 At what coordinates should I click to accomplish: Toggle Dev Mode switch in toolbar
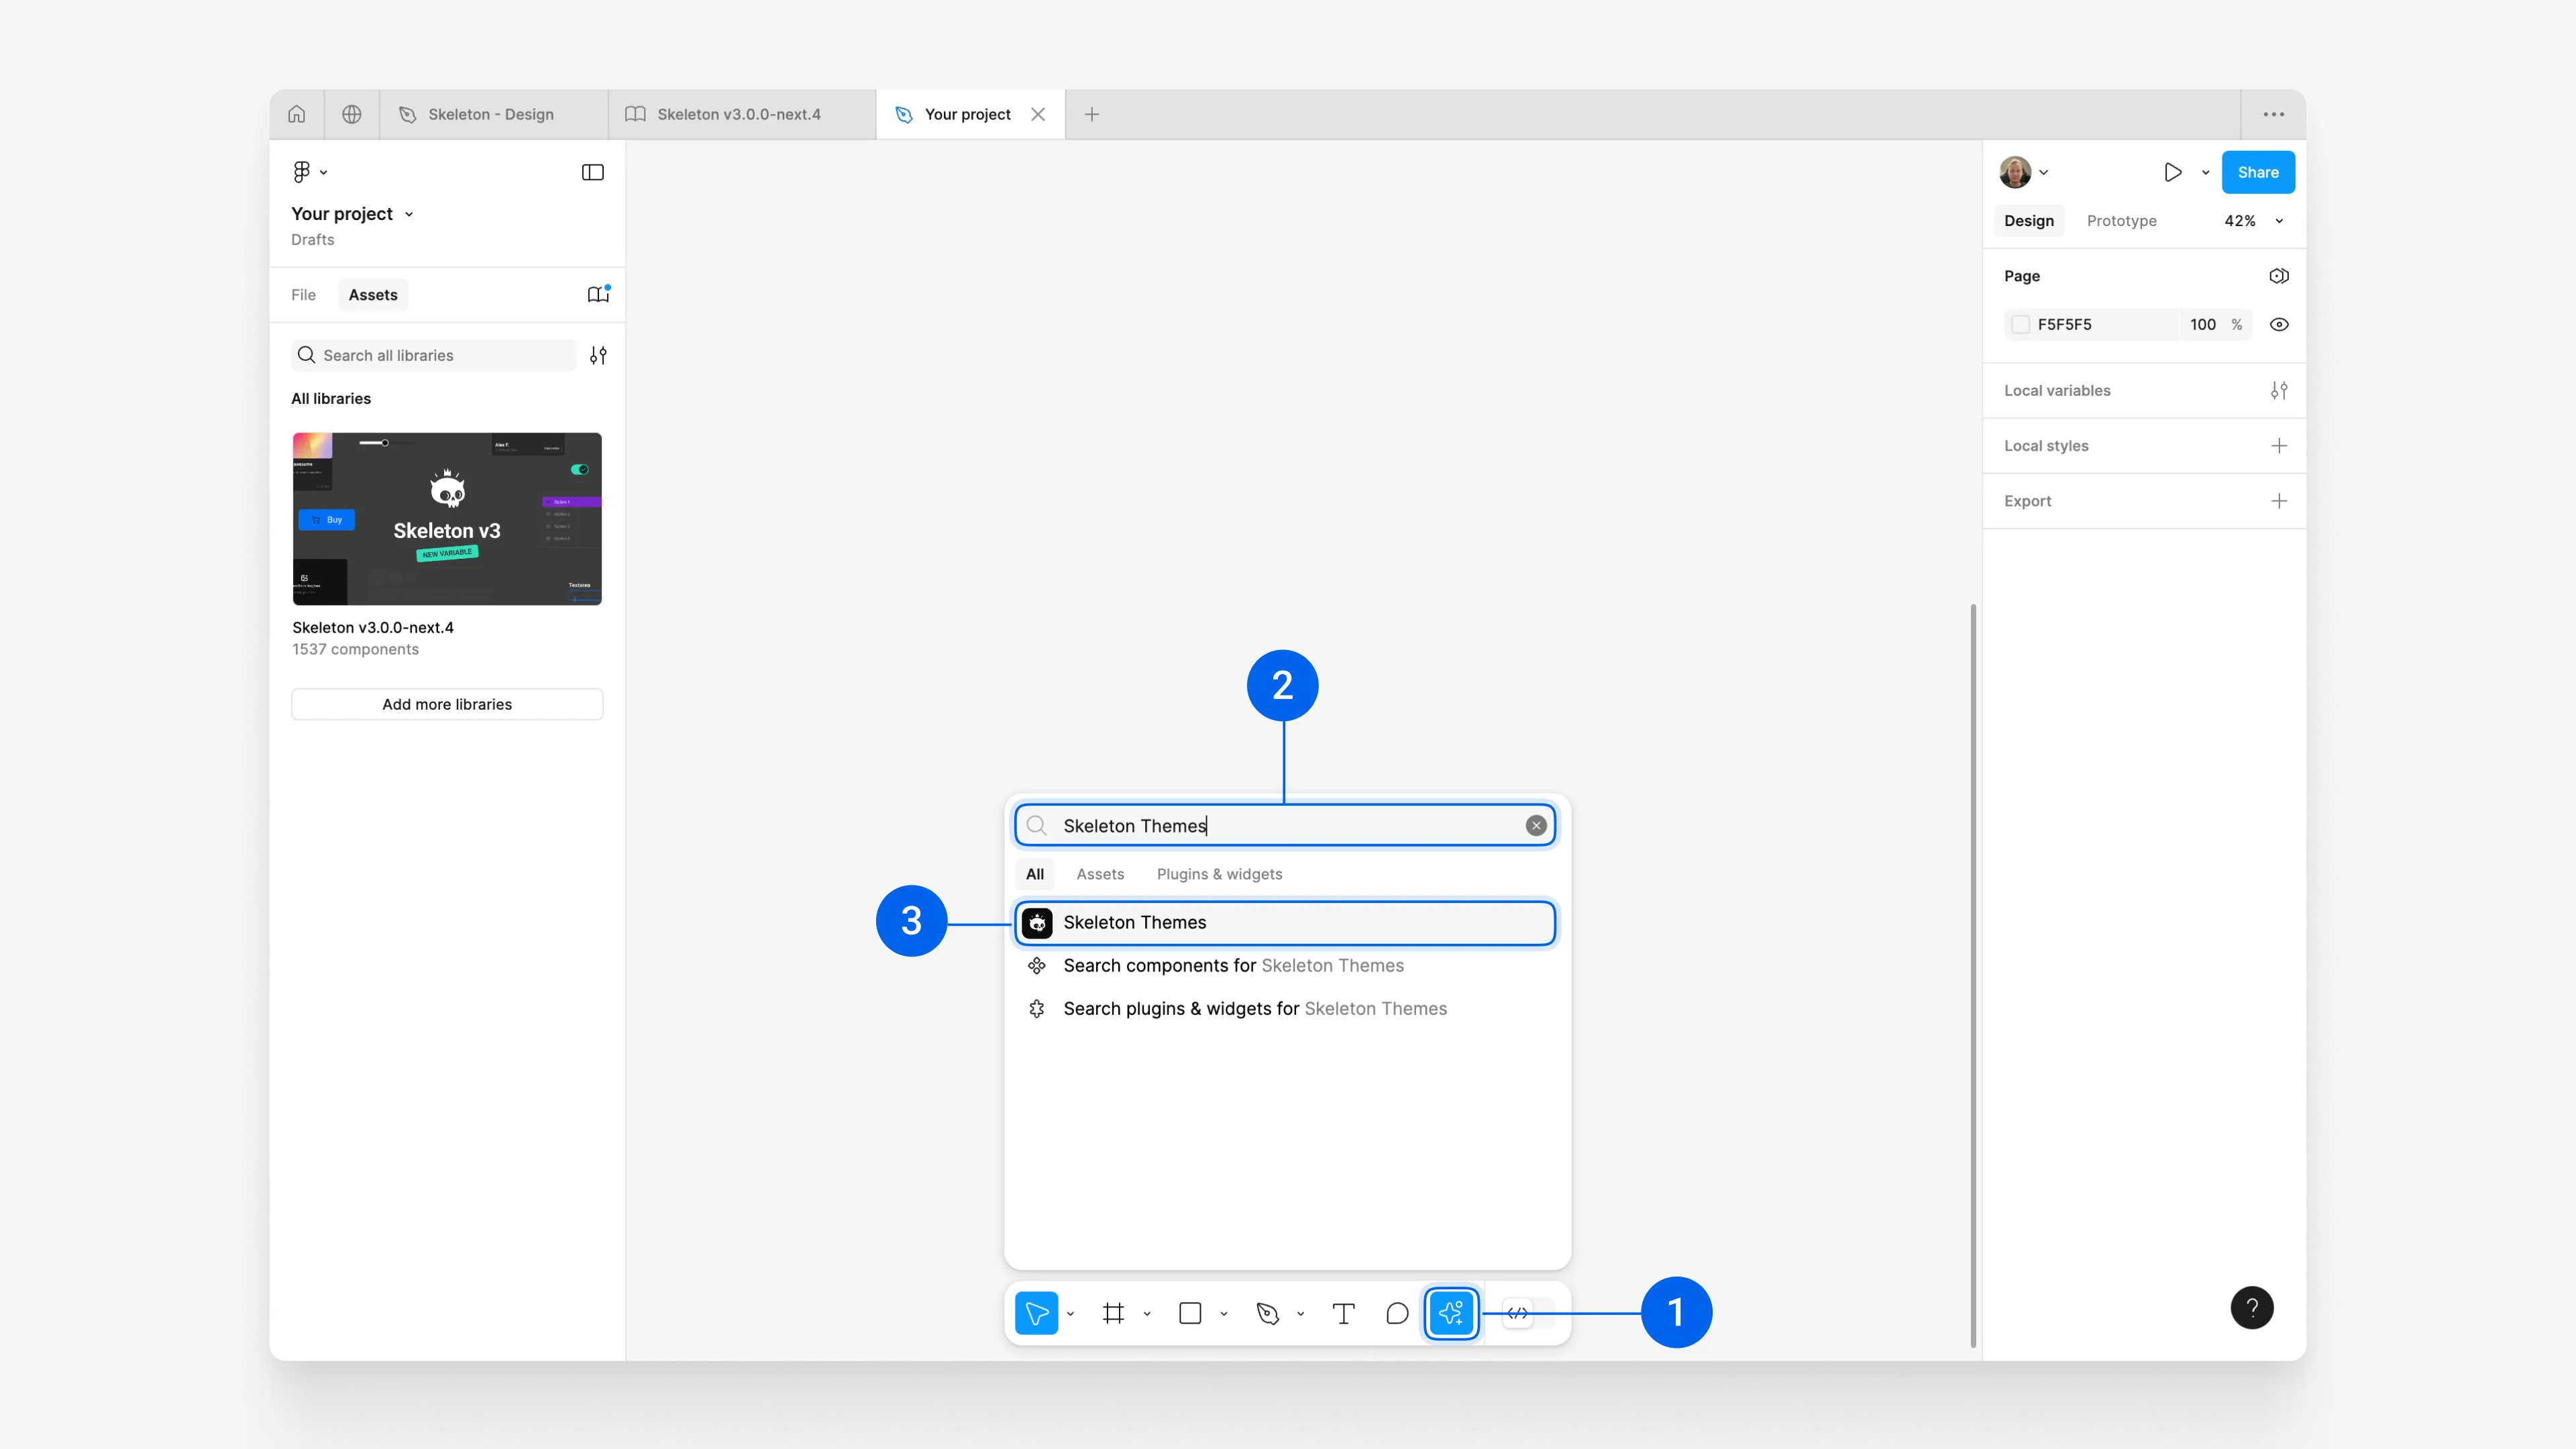coord(1528,1313)
